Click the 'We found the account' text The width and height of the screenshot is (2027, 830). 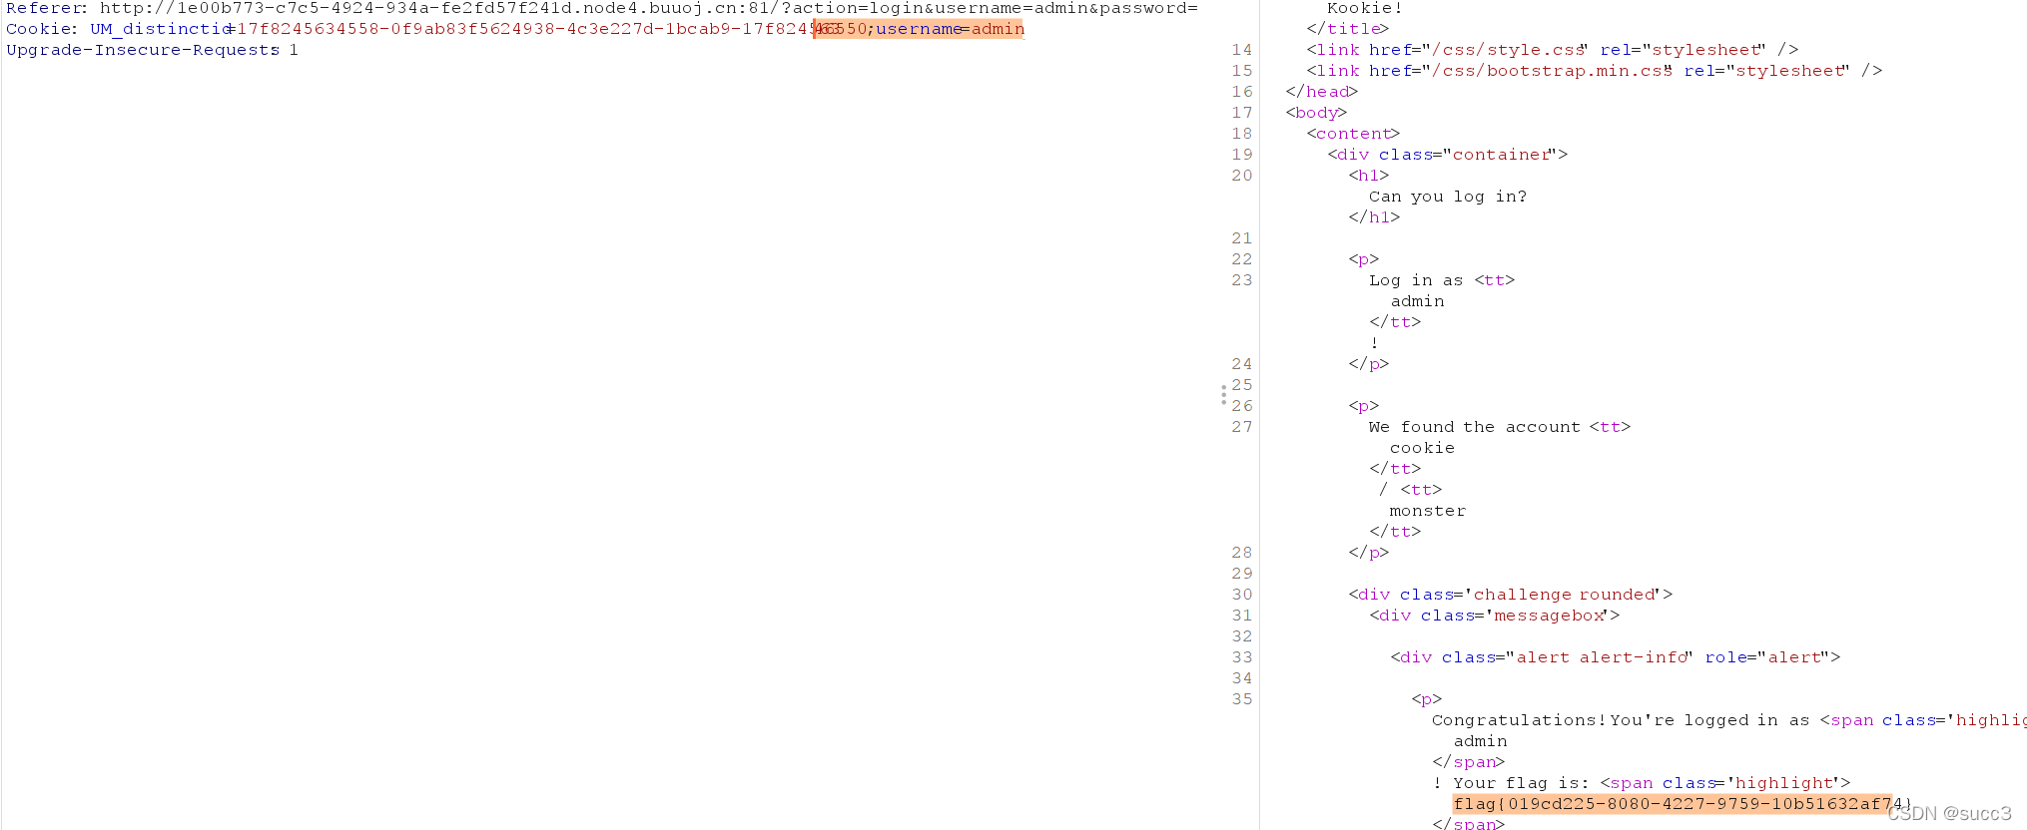click(x=1474, y=427)
